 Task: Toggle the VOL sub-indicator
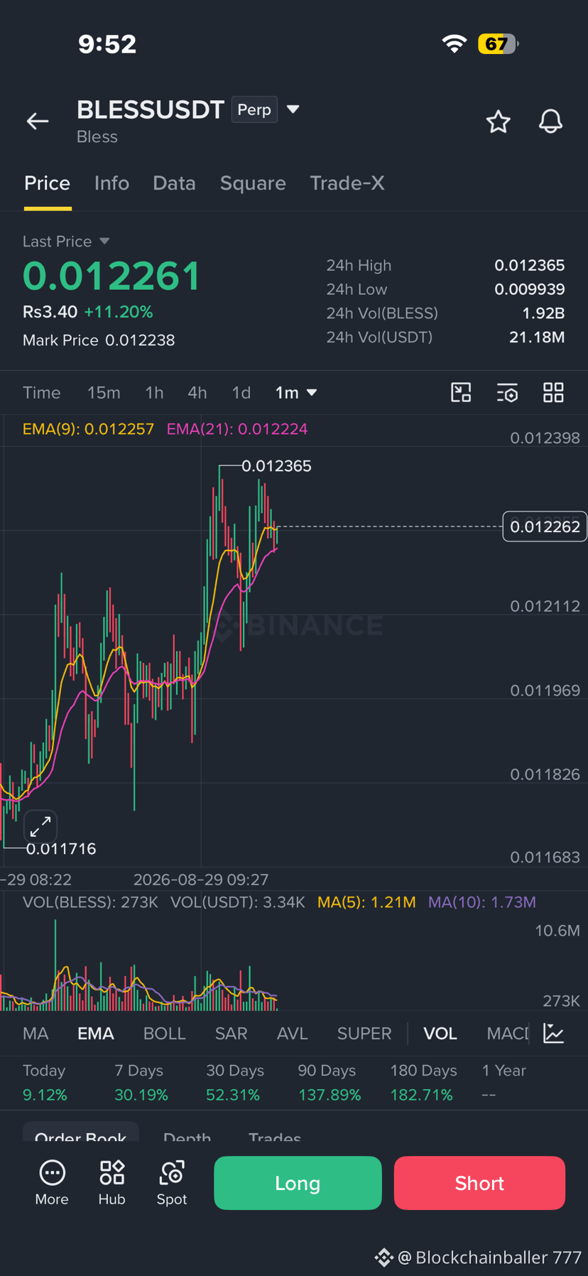pos(440,1033)
